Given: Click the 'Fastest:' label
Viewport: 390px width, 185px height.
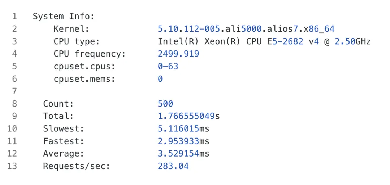Looking at the screenshot, I should (63, 141).
